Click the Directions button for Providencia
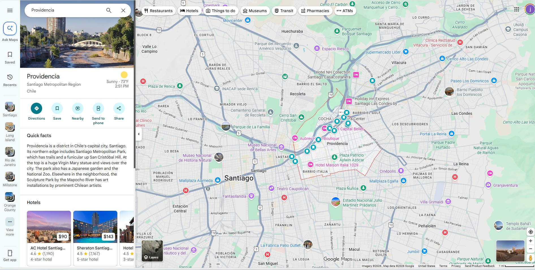 point(36,109)
